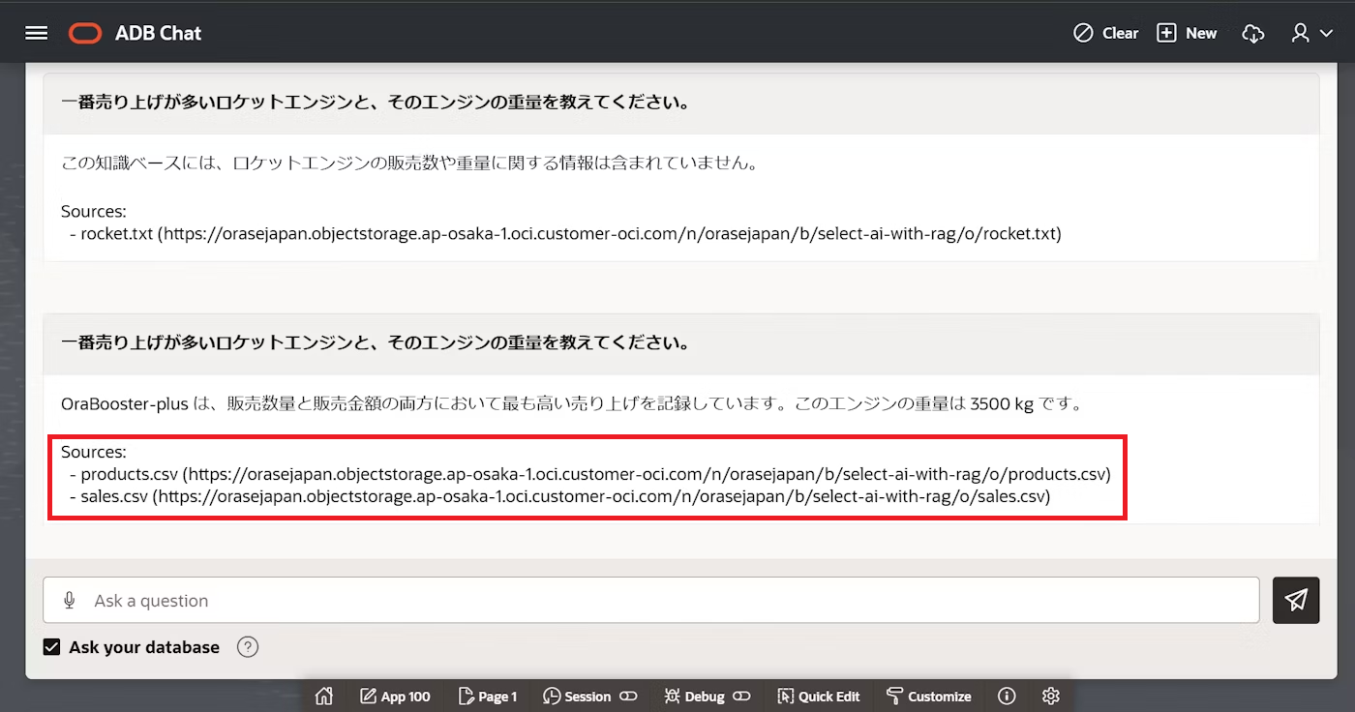The height and width of the screenshot is (712, 1355).
Task: Click Clear to empty the chat history
Action: pyautogui.click(x=1105, y=32)
